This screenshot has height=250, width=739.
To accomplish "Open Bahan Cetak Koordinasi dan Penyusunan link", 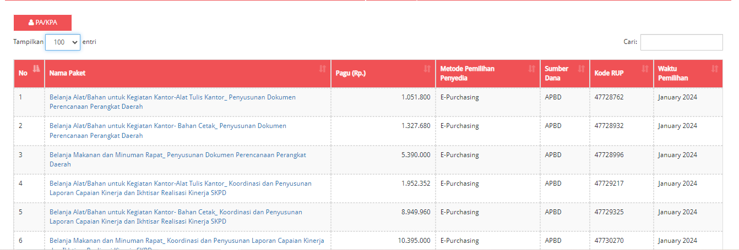I will 176,216.
